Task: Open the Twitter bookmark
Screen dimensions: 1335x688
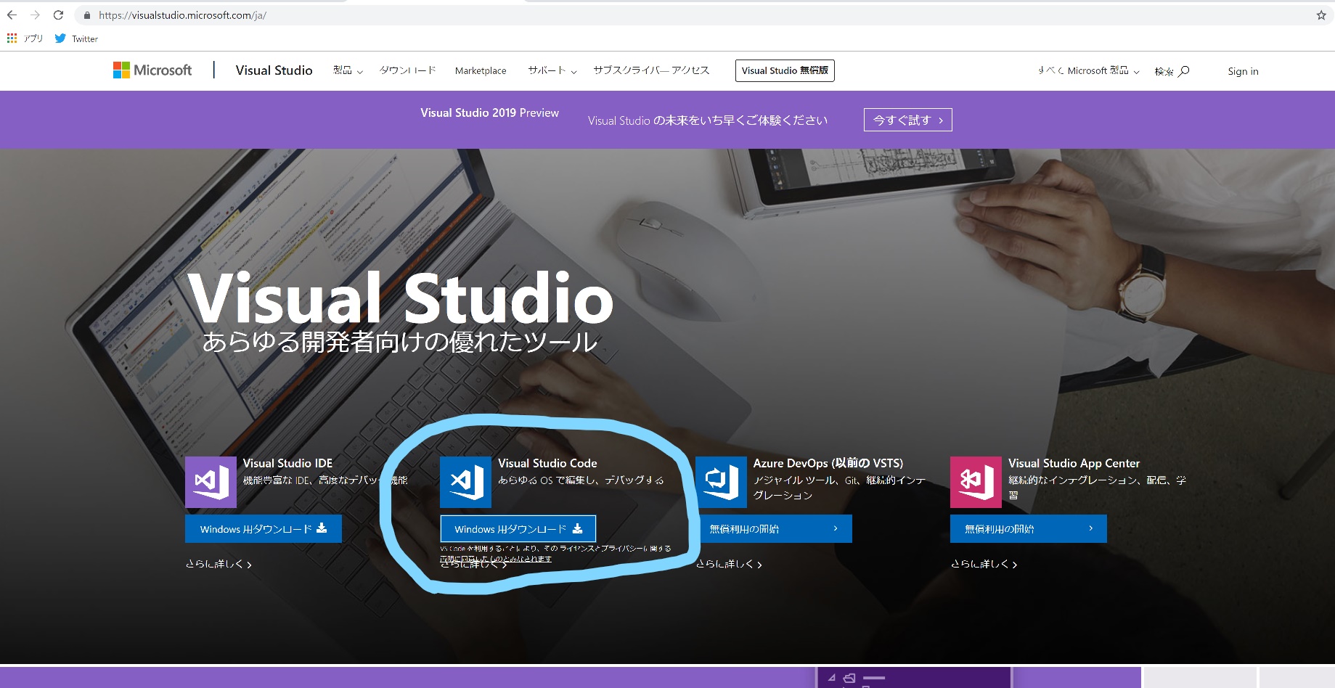Action: (x=77, y=38)
